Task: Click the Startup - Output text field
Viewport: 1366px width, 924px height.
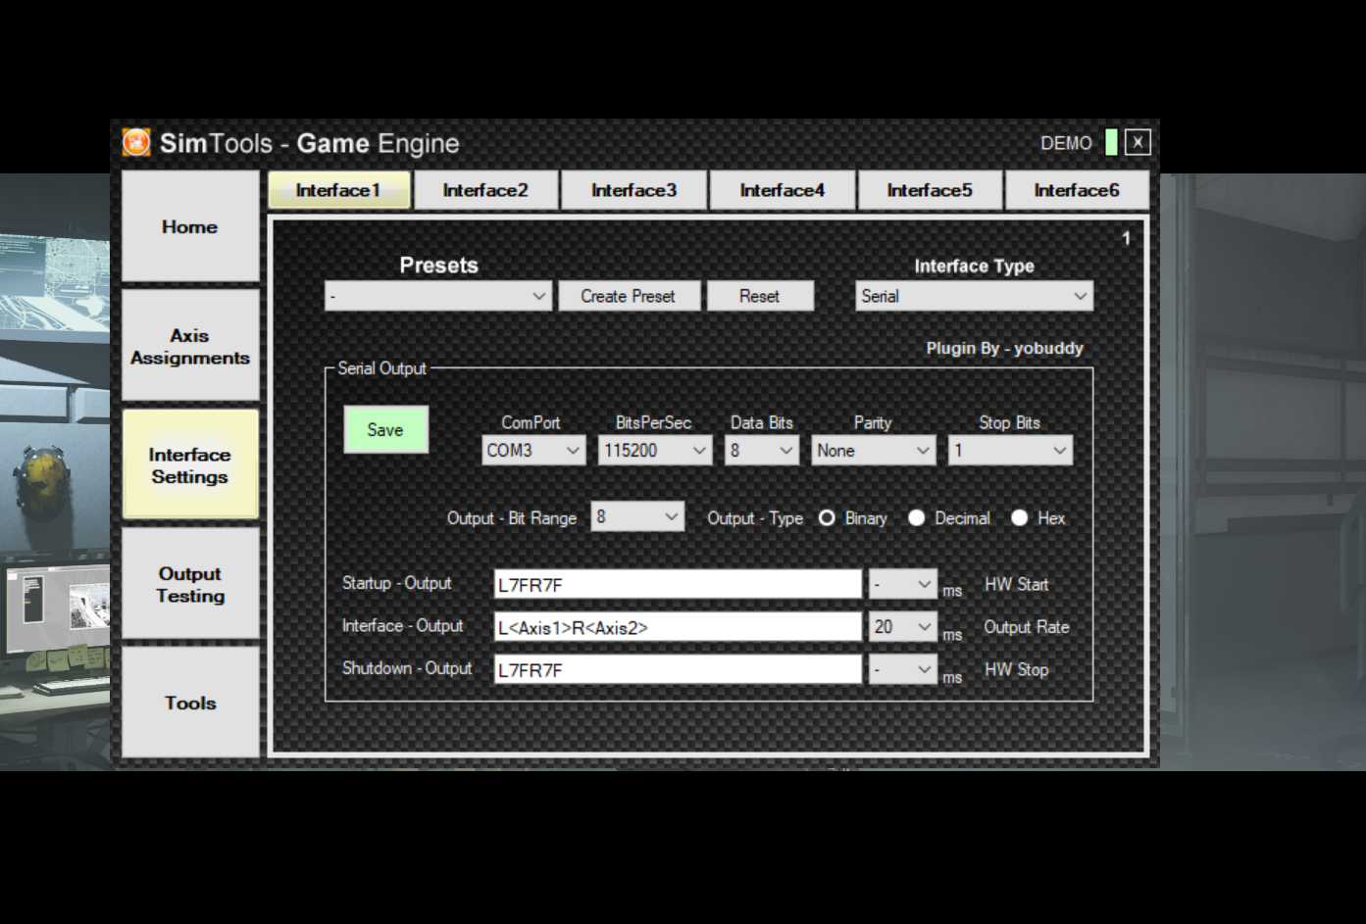Action: (x=678, y=585)
